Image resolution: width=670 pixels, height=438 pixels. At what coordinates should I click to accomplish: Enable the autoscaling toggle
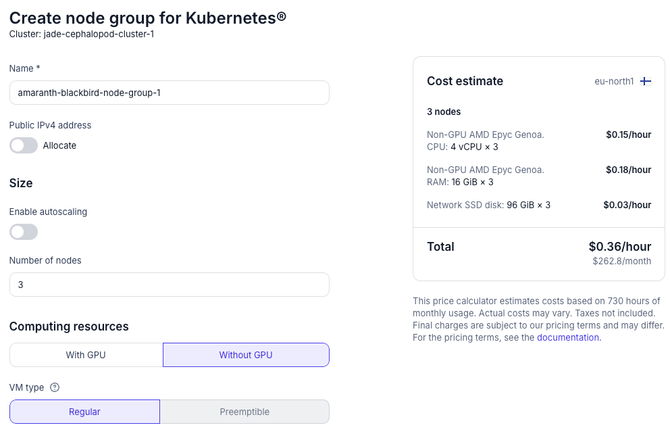pos(24,232)
